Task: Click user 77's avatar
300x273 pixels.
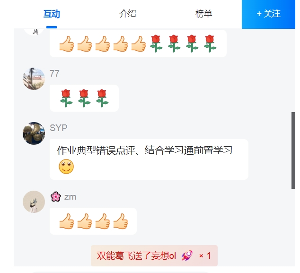Action: (34, 79)
